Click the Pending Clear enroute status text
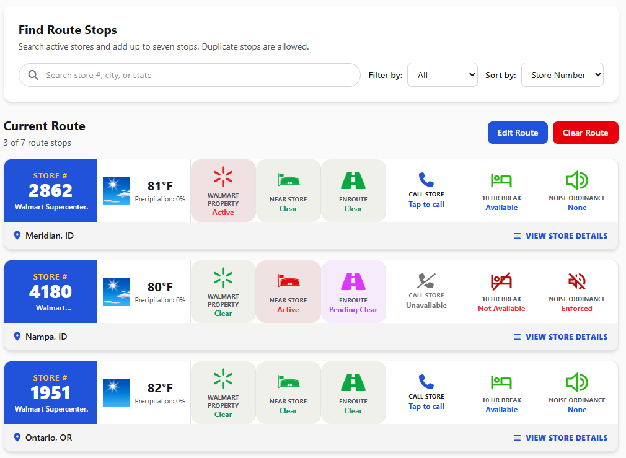This screenshot has height=458, width=626. click(x=353, y=309)
